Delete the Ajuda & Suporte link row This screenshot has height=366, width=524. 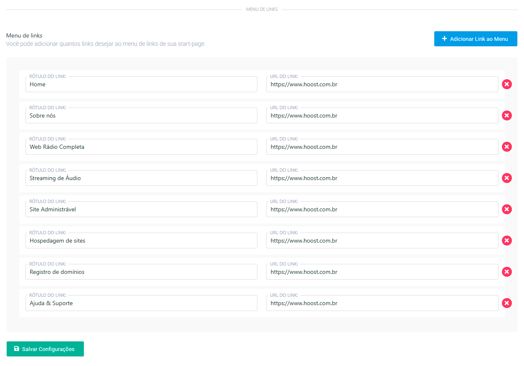point(506,303)
